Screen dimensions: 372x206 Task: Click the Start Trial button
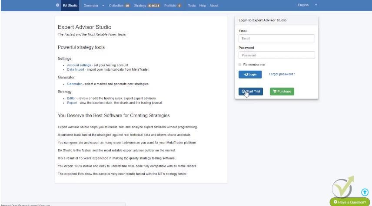tap(251, 91)
